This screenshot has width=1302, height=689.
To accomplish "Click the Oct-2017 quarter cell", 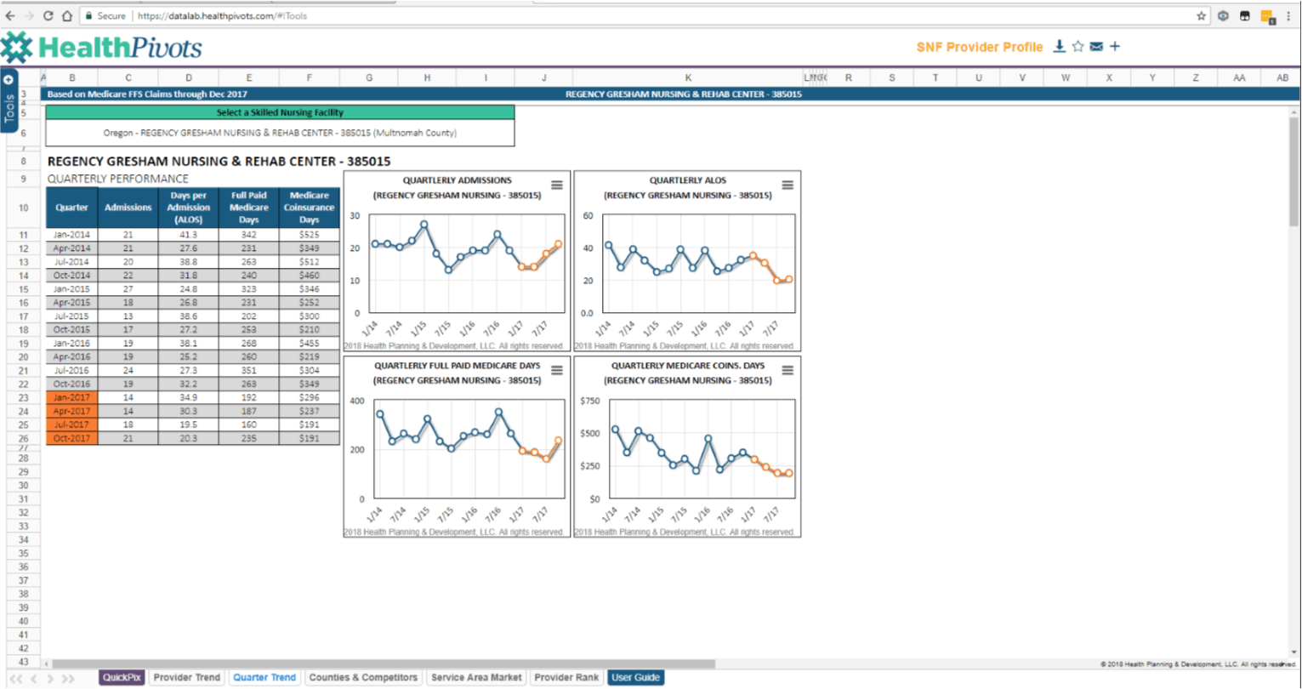I will pyautogui.click(x=71, y=438).
